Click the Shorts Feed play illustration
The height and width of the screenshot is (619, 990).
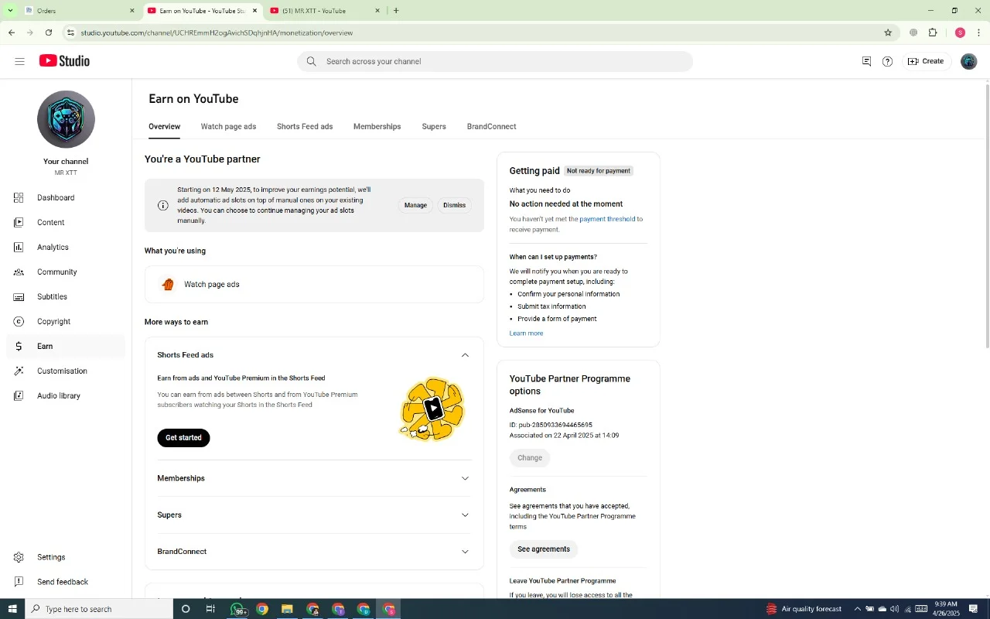[433, 409]
